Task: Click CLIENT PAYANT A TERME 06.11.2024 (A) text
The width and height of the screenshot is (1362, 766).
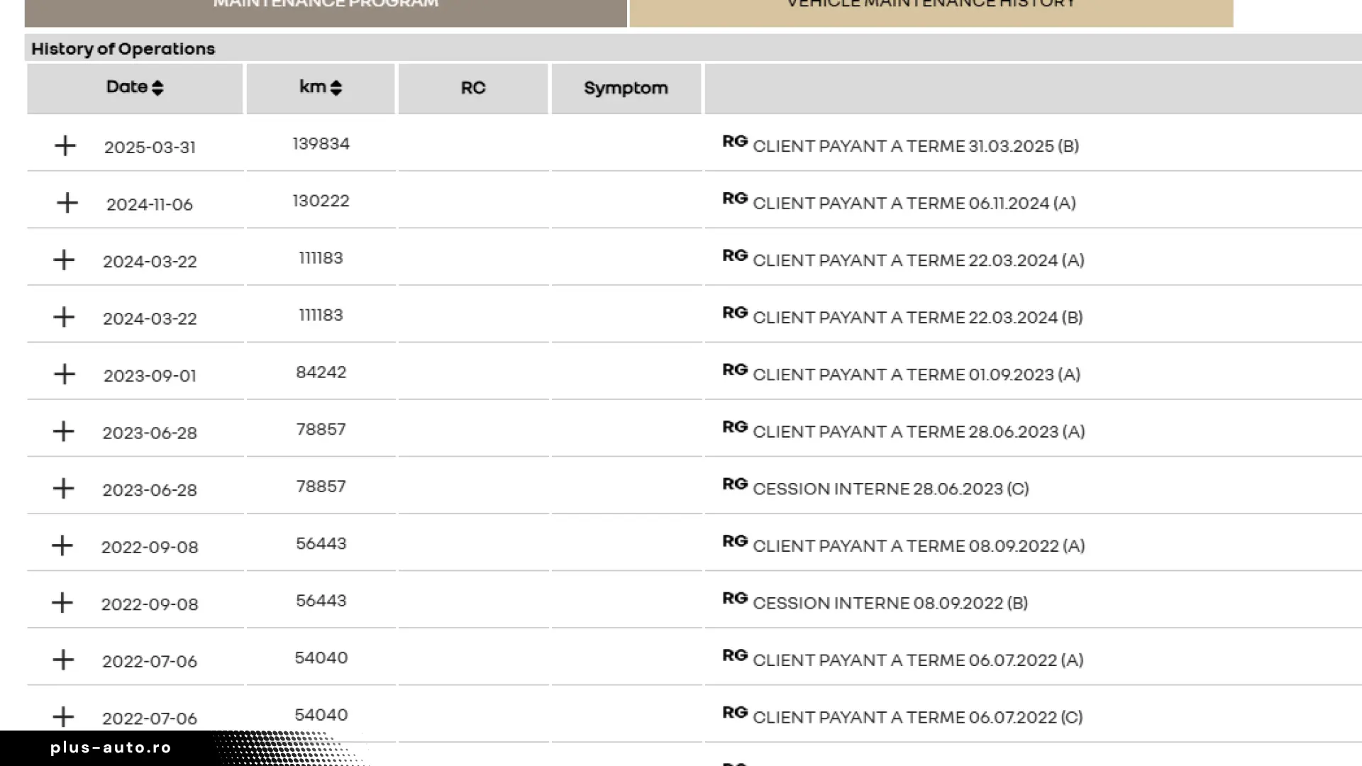Action: [914, 204]
